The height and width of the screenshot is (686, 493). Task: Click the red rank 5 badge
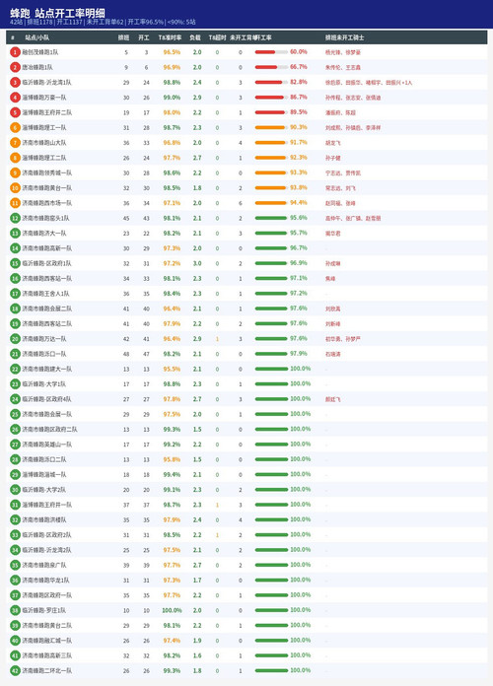pyautogui.click(x=16, y=113)
